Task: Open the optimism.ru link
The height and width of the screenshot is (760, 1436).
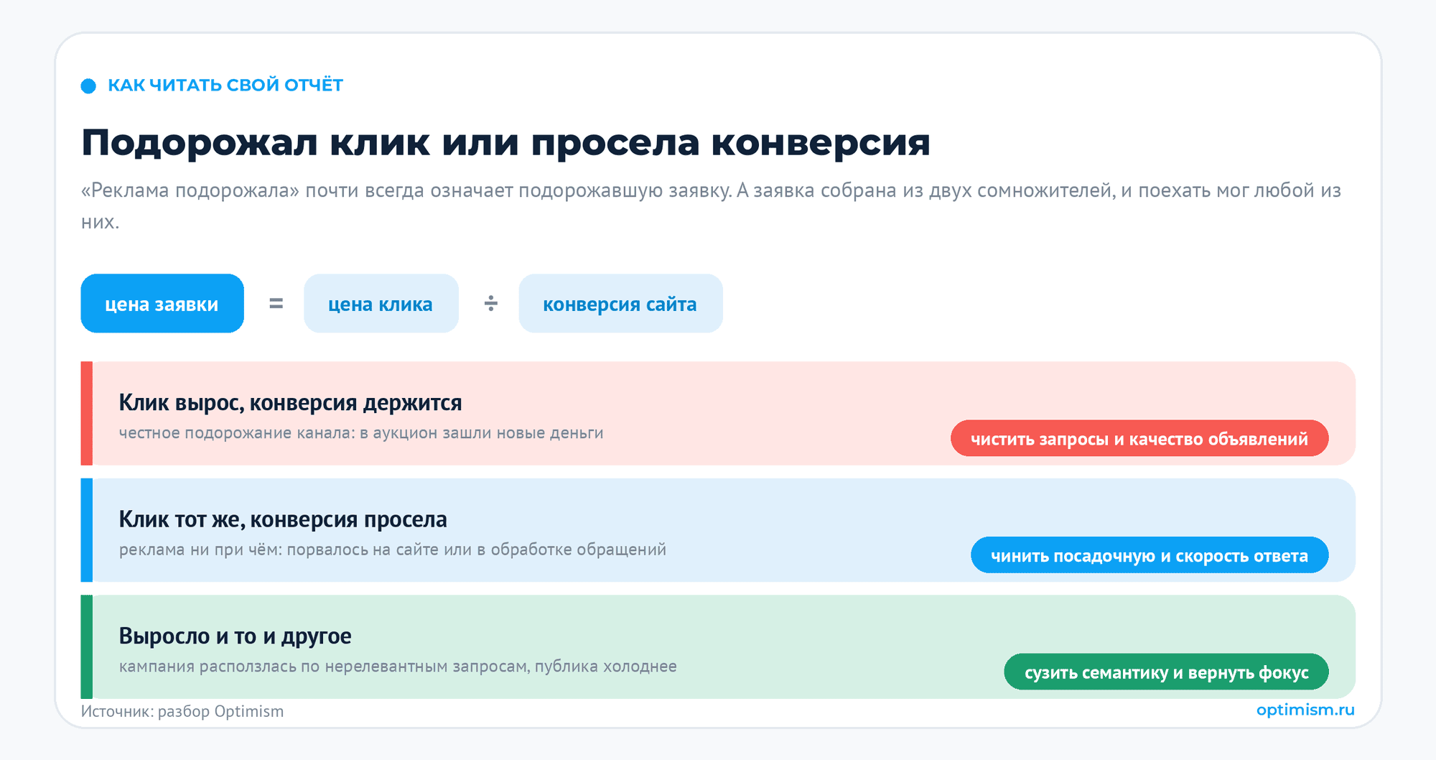Action: point(1305,710)
